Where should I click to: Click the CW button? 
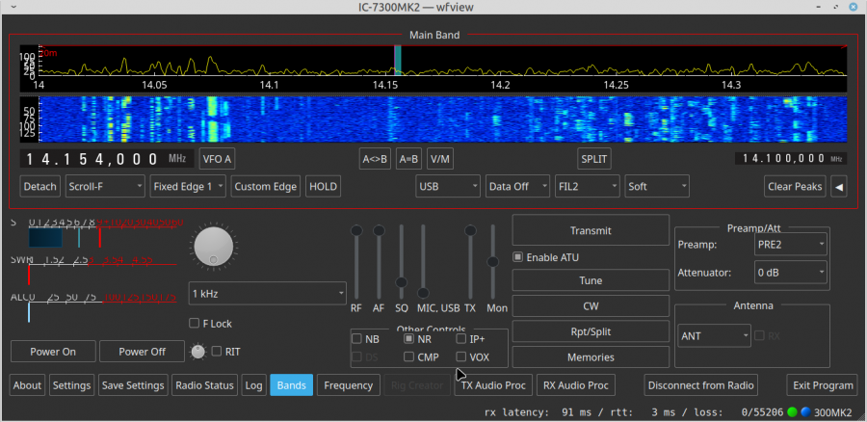(x=591, y=305)
